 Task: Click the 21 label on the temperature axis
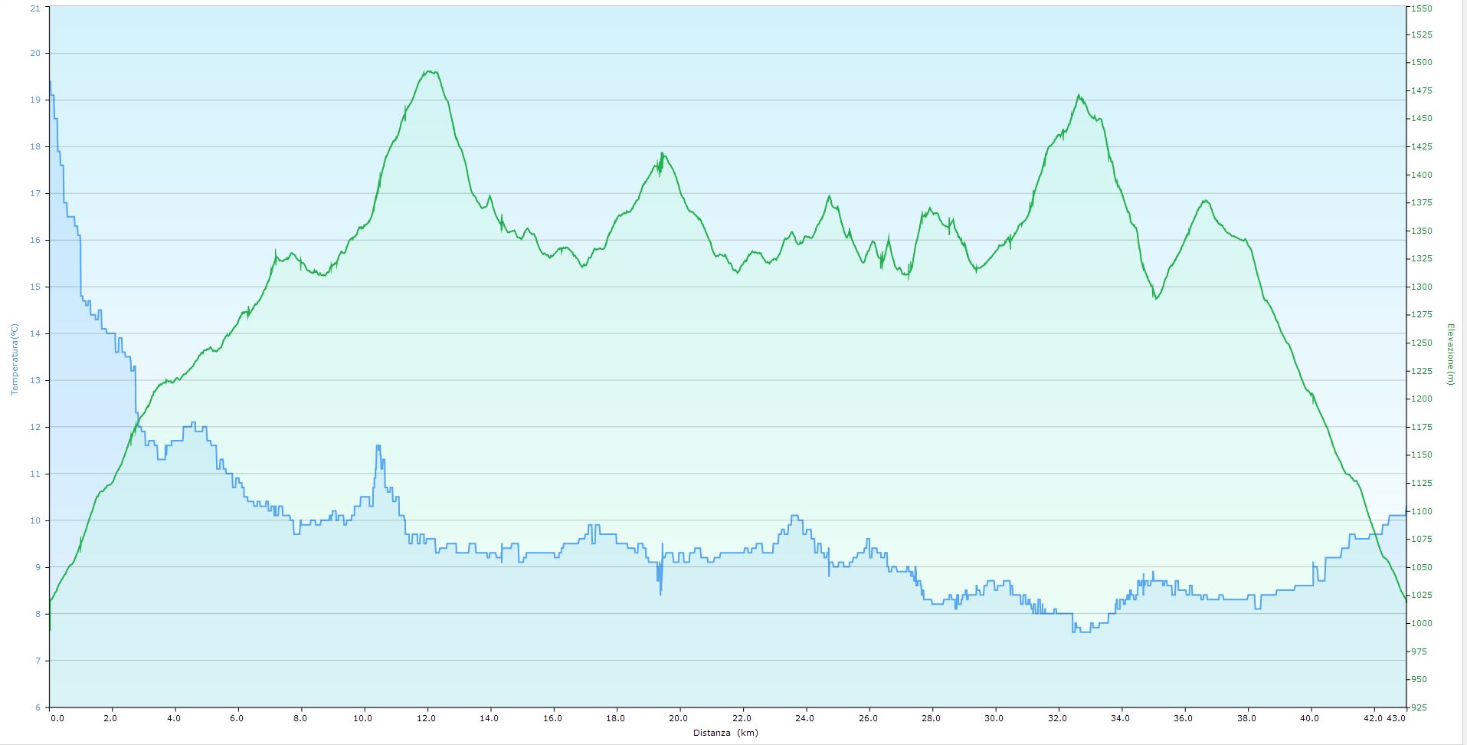34,8
